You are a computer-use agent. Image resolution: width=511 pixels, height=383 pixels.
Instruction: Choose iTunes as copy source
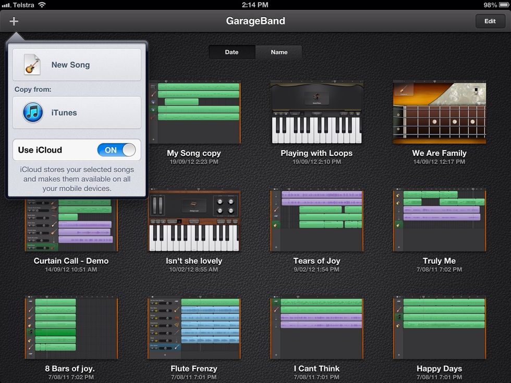(x=77, y=113)
